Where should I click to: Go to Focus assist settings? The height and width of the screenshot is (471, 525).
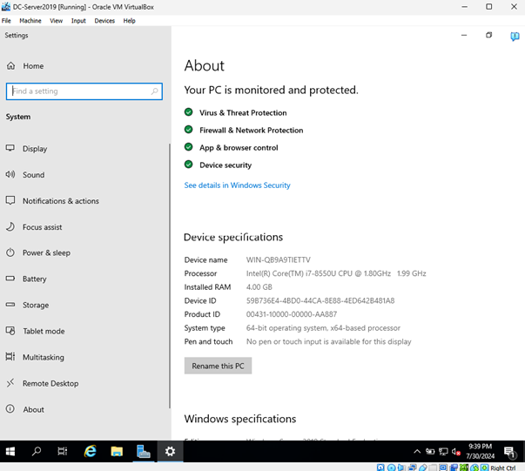[x=42, y=227]
